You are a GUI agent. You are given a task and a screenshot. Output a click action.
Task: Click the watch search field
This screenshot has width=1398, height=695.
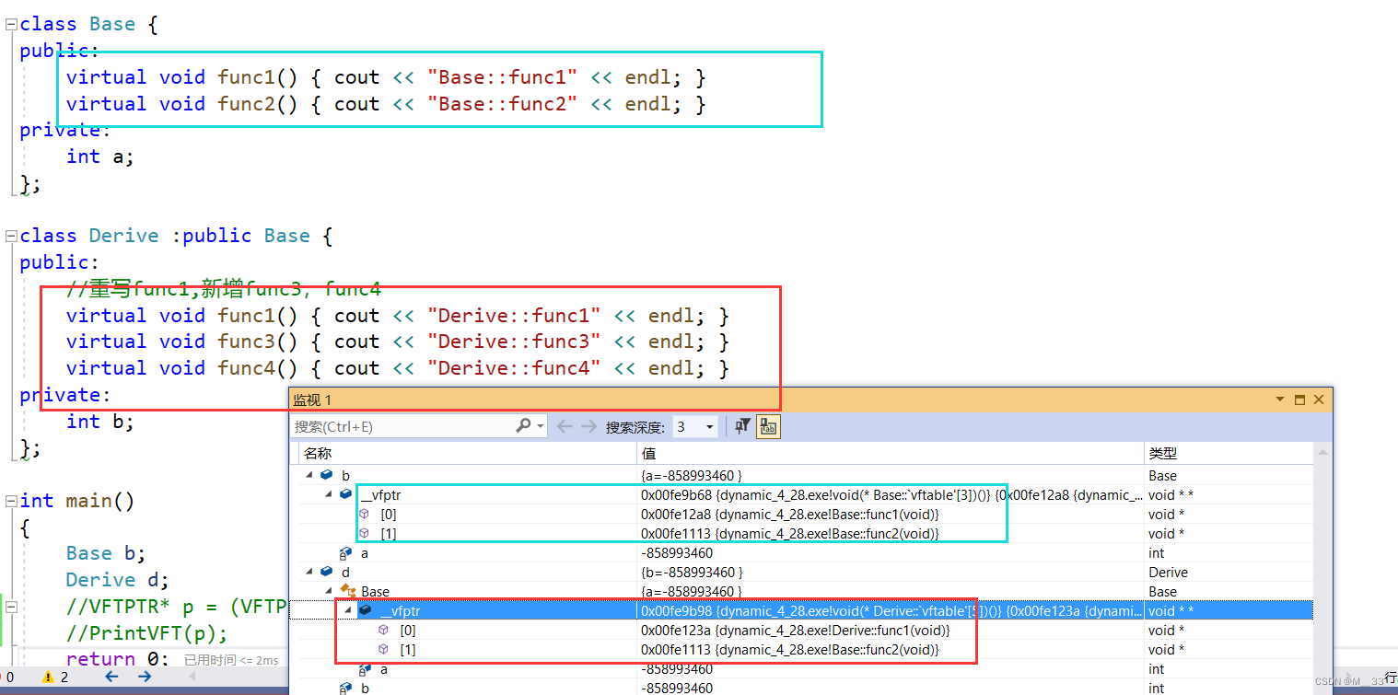click(x=402, y=426)
